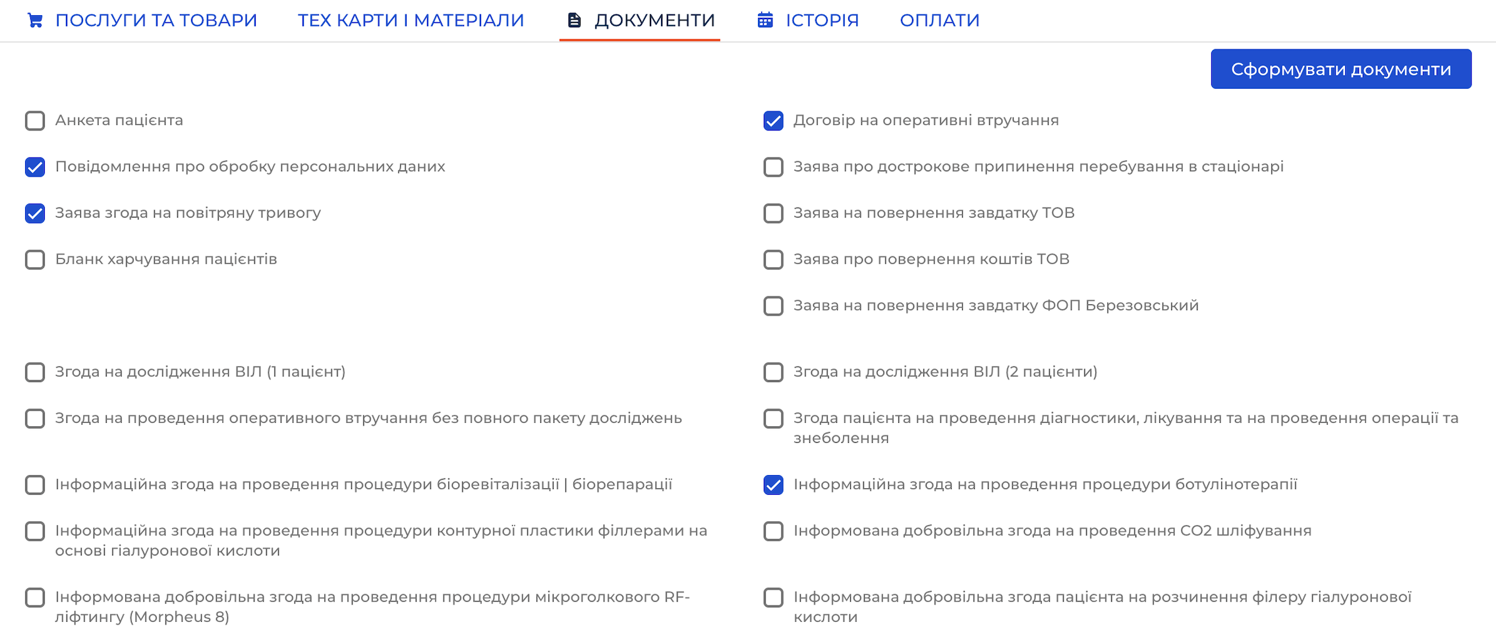Image resolution: width=1496 pixels, height=643 pixels.
Task: Open the ТЕХ КАРТИ І МАТЕРІАЛИ tab
Action: (411, 20)
